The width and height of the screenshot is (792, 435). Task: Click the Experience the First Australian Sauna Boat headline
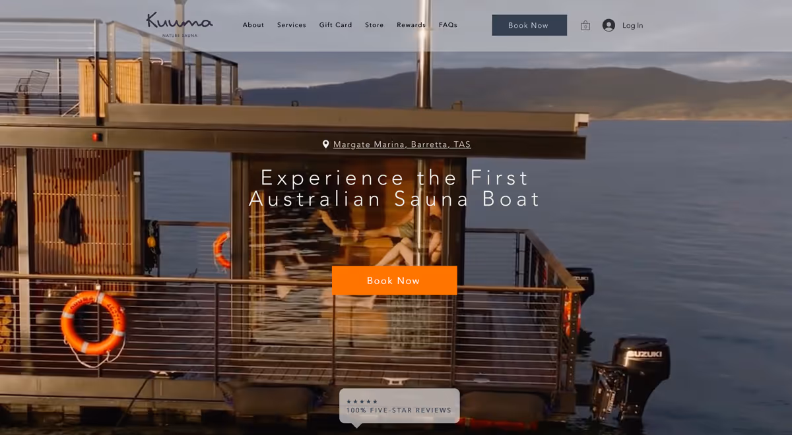click(395, 188)
